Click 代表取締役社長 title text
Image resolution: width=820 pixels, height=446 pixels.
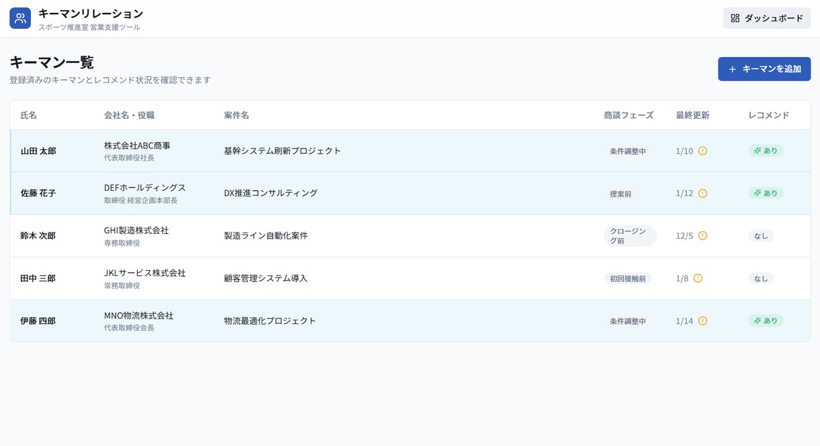tap(129, 159)
